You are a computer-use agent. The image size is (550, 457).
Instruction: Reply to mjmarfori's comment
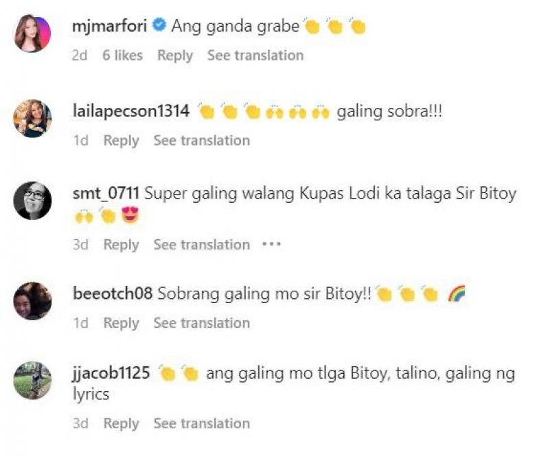[x=175, y=56]
